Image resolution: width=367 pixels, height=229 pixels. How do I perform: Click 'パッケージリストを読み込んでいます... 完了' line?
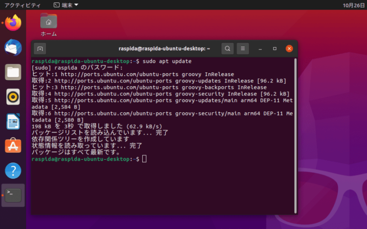click(100, 133)
